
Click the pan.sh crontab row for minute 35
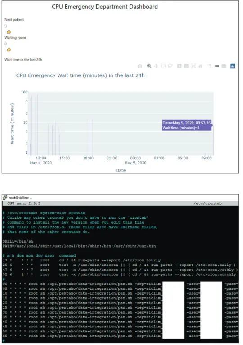pos(121,317)
